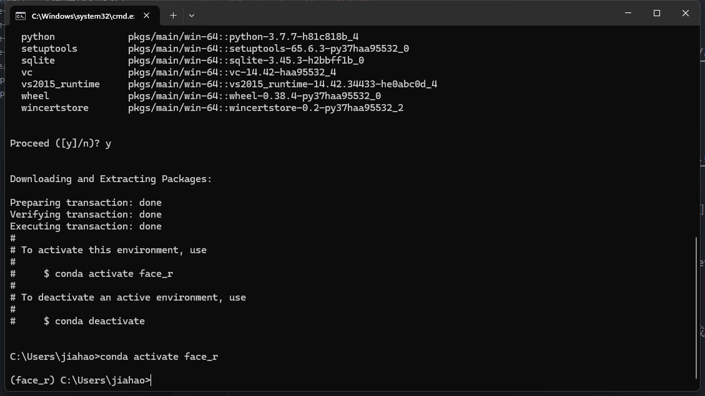Click the entered 'conda activate face_r' command
Screen dimensions: 705x396
tap(159, 357)
